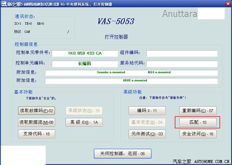Focus the empty 服务站代码 field

click(x=182, y=64)
